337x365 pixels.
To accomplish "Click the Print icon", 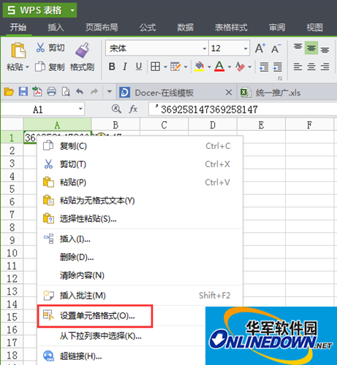I will pyautogui.click(x=51, y=92).
